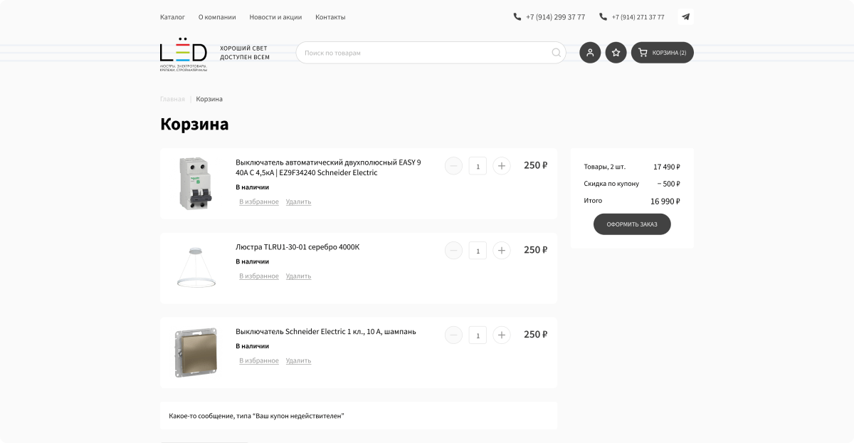Open the Корзина (2) cart button
854x443 pixels.
[x=663, y=53]
